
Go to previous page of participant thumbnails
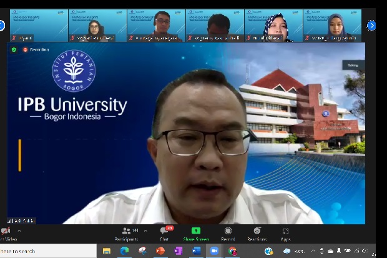coord(1,26)
